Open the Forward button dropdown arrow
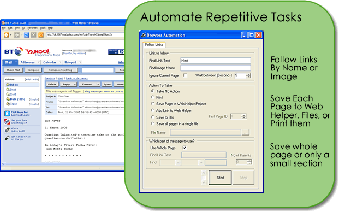339x212 pixels. (x=98, y=84)
